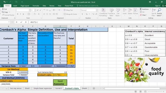The width and height of the screenshot is (166, 93).
Task: Click the Clear eraser button
Action: click(143, 15)
